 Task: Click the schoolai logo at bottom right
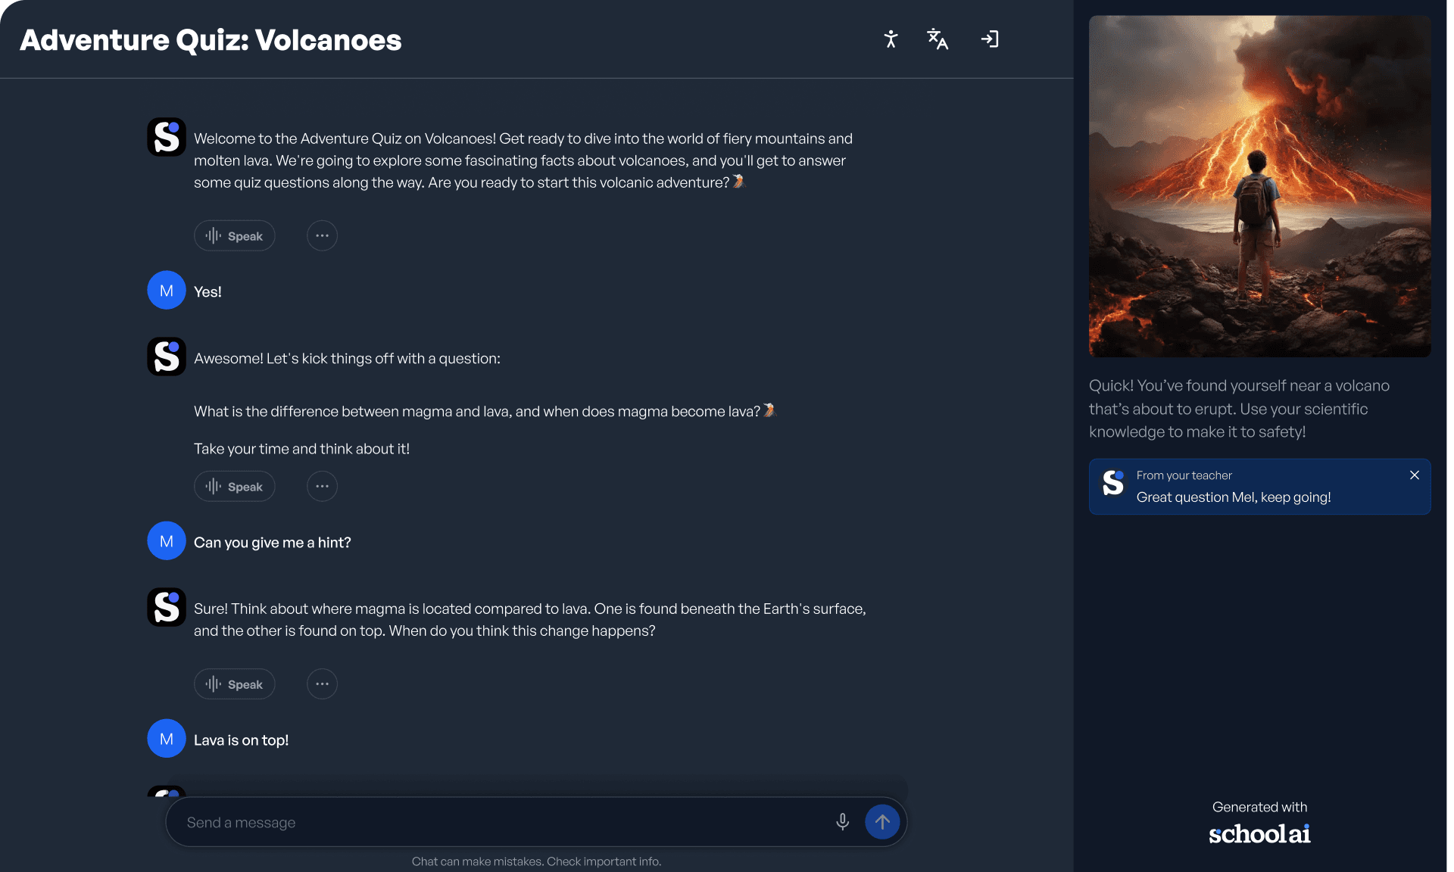pos(1259,834)
